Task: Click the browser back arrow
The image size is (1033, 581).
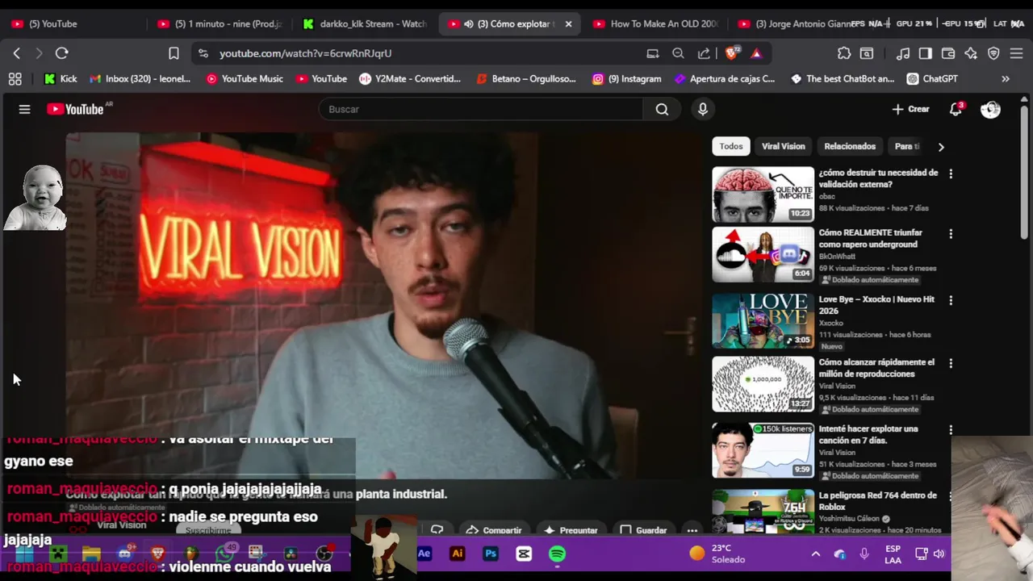Action: [x=16, y=53]
